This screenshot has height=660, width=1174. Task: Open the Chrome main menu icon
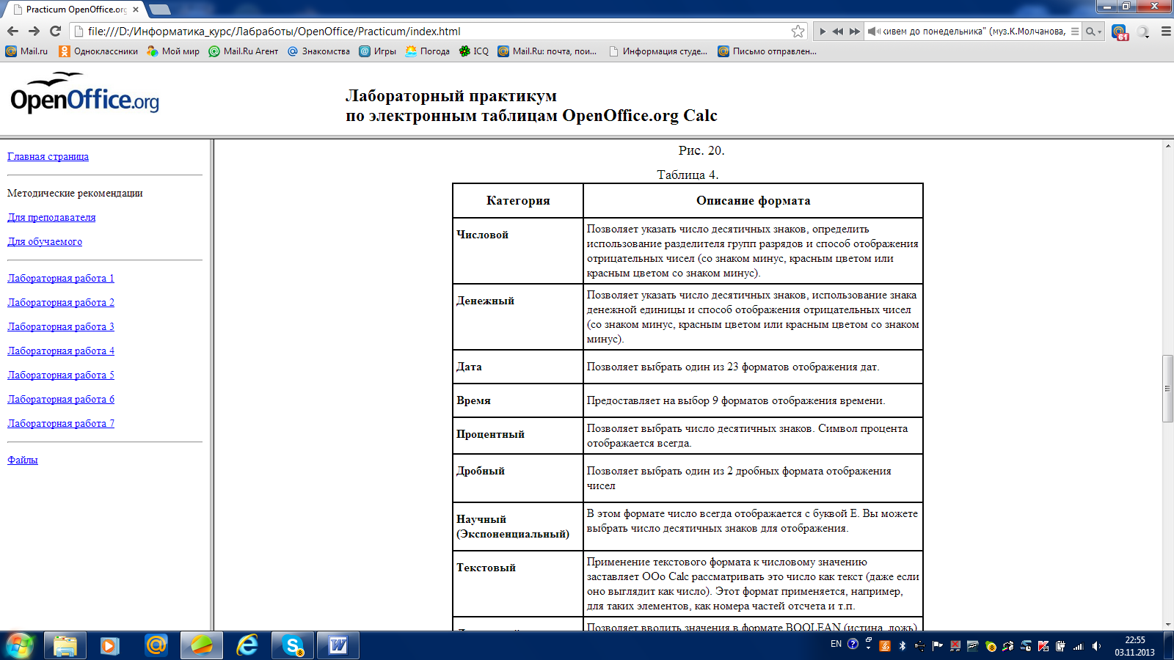(x=1165, y=32)
